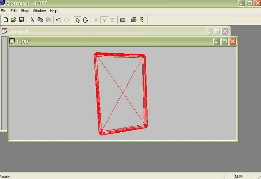The image size is (261, 179).
Task: Click the 1.DXF document icon
Action: (12, 41)
